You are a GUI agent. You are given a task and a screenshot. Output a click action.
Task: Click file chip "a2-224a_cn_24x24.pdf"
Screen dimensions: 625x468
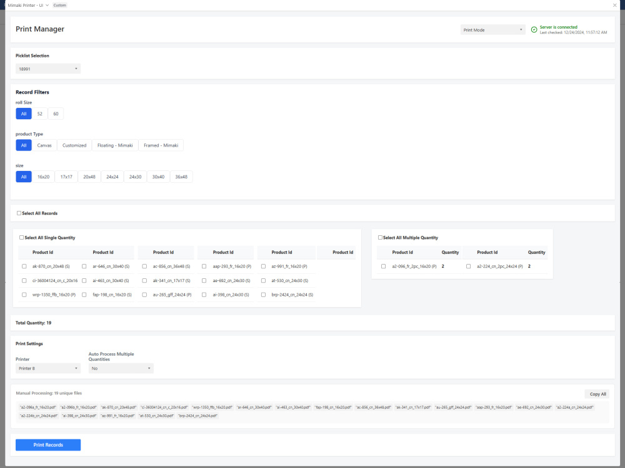pyautogui.click(x=574, y=407)
